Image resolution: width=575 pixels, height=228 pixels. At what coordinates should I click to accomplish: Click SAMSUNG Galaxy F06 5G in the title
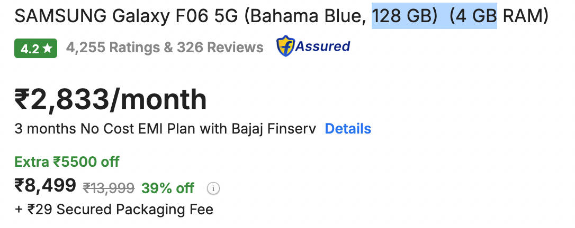[x=127, y=16]
